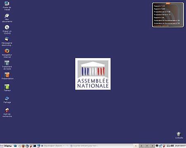The height and width of the screenshot is (148, 186).
Task: Open the Mes documents desktop icon
Action: tap(7, 18)
